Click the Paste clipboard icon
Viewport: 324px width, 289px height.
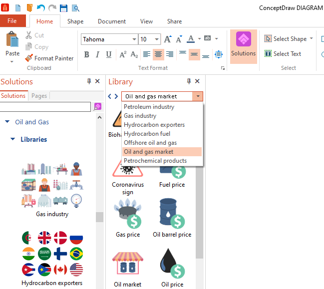tap(12, 39)
